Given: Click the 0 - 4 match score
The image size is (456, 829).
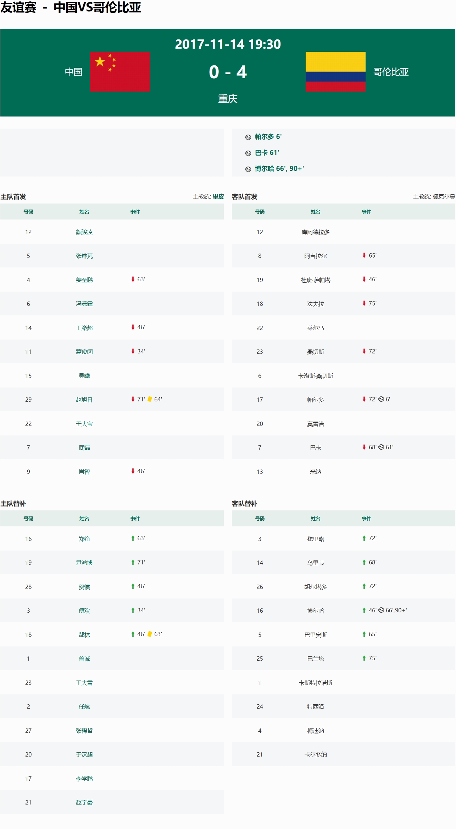Looking at the screenshot, I should click(228, 72).
